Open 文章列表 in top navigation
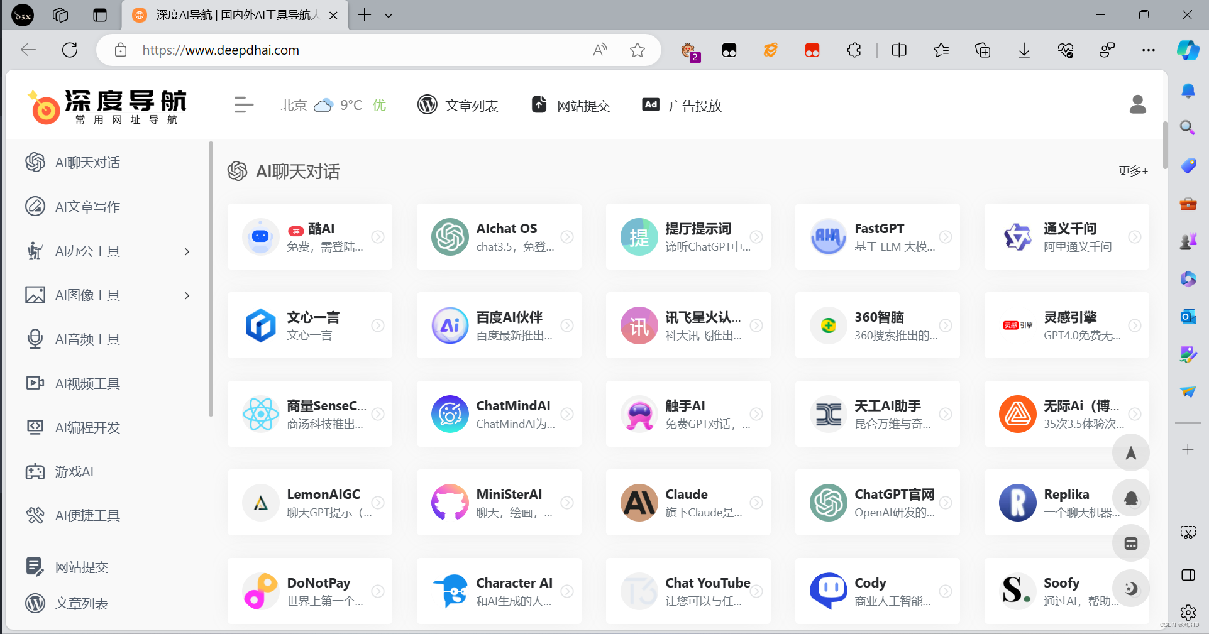The width and height of the screenshot is (1209, 634). point(458,106)
